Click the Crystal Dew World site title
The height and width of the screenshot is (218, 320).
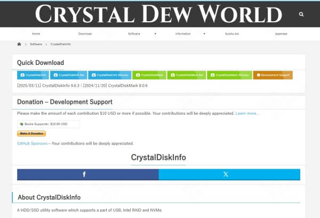(x=158, y=14)
